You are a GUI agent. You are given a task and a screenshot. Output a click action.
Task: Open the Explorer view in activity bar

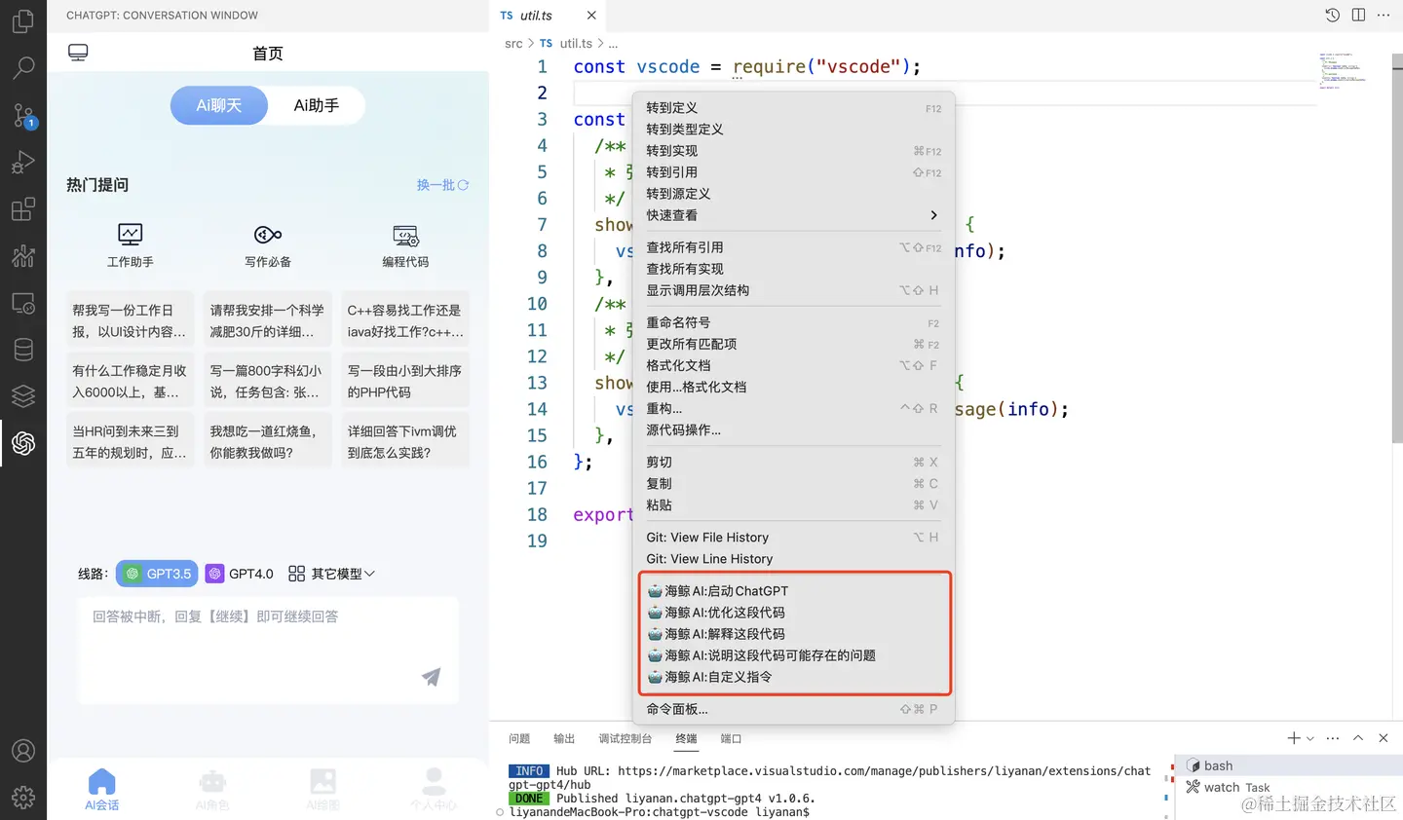click(23, 20)
